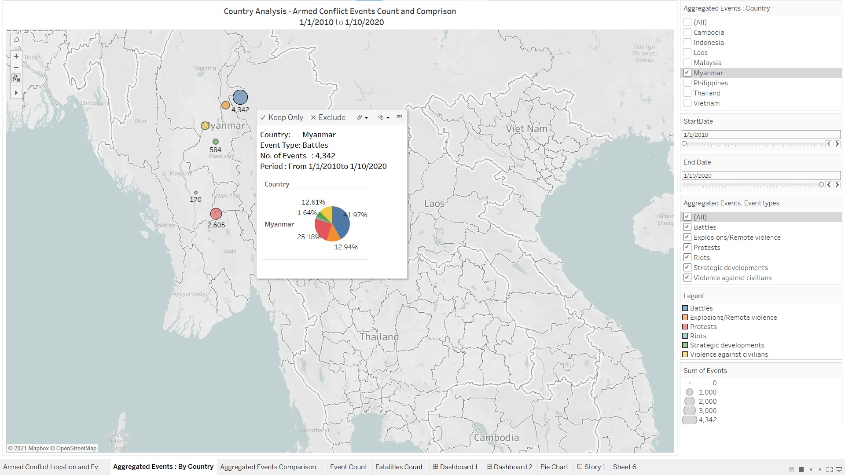Click the map search magnifier icon

click(x=16, y=40)
